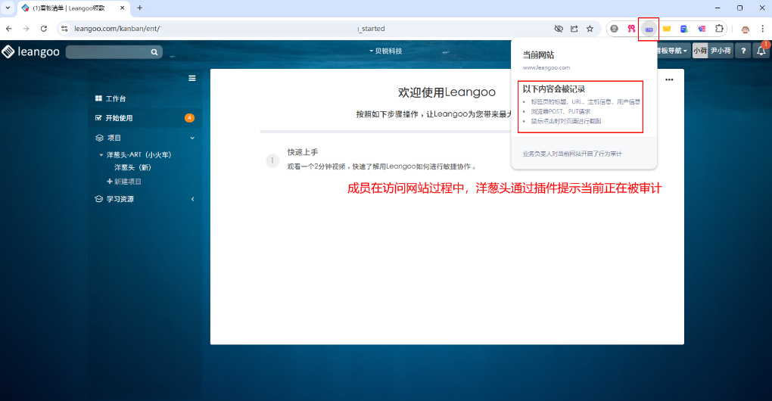Reload the page
772x401 pixels.
(43, 29)
